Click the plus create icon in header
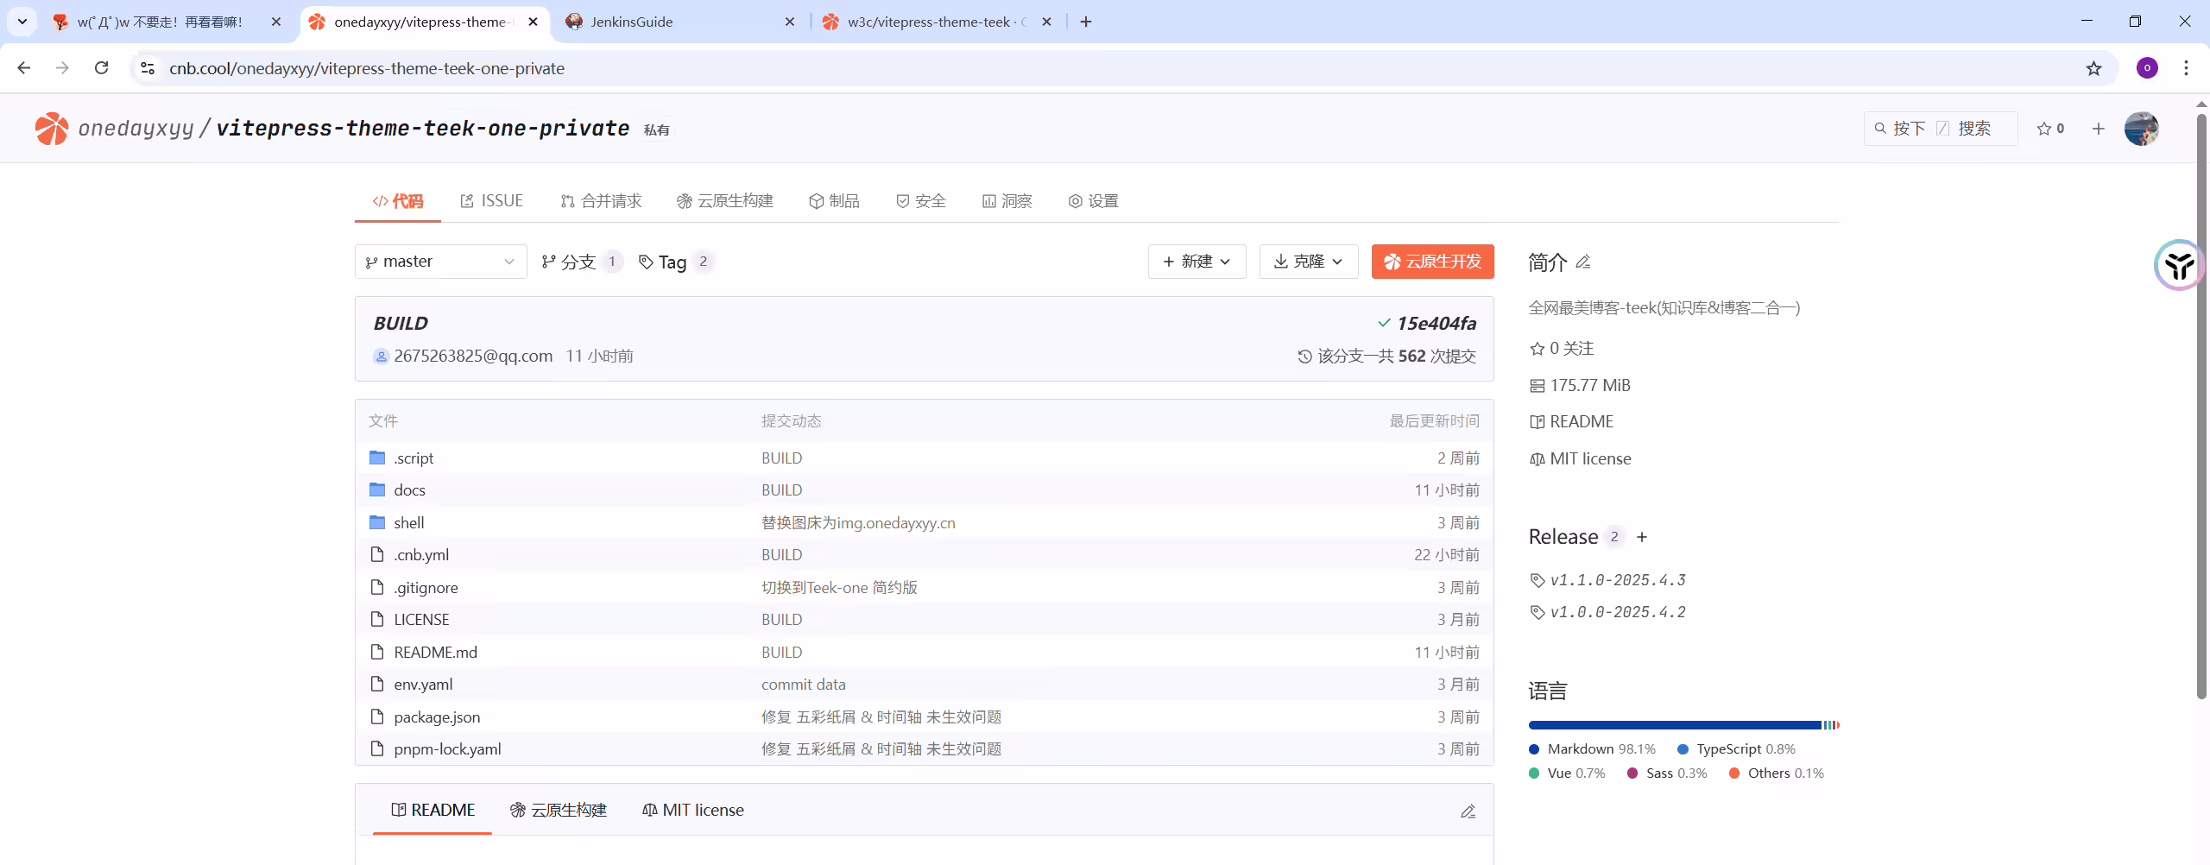 2099,129
